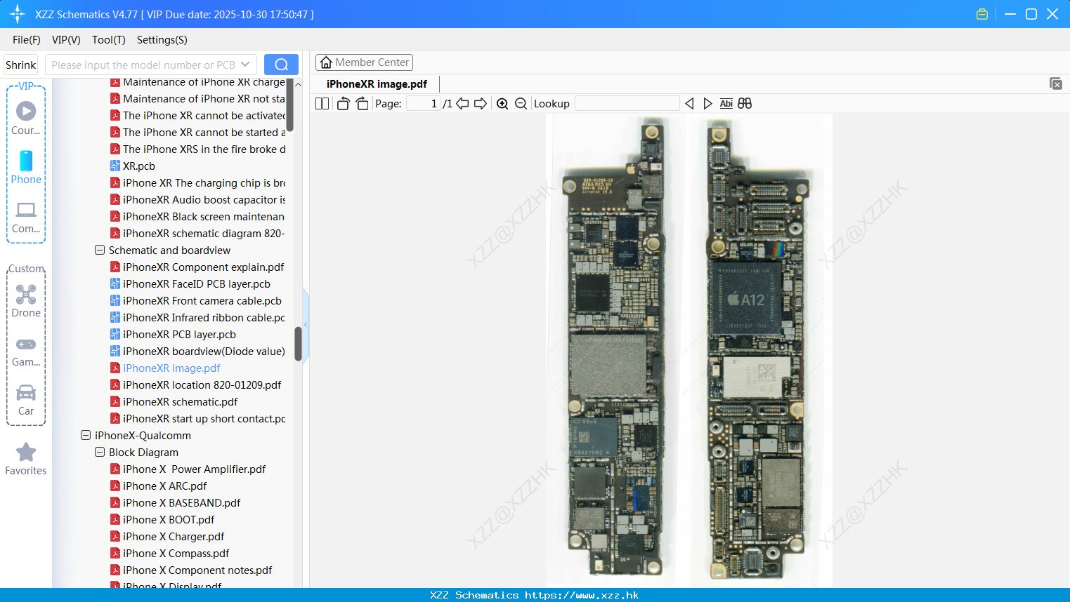The image size is (1070, 602).
Task: Zoom out of the PDF
Action: (x=521, y=104)
